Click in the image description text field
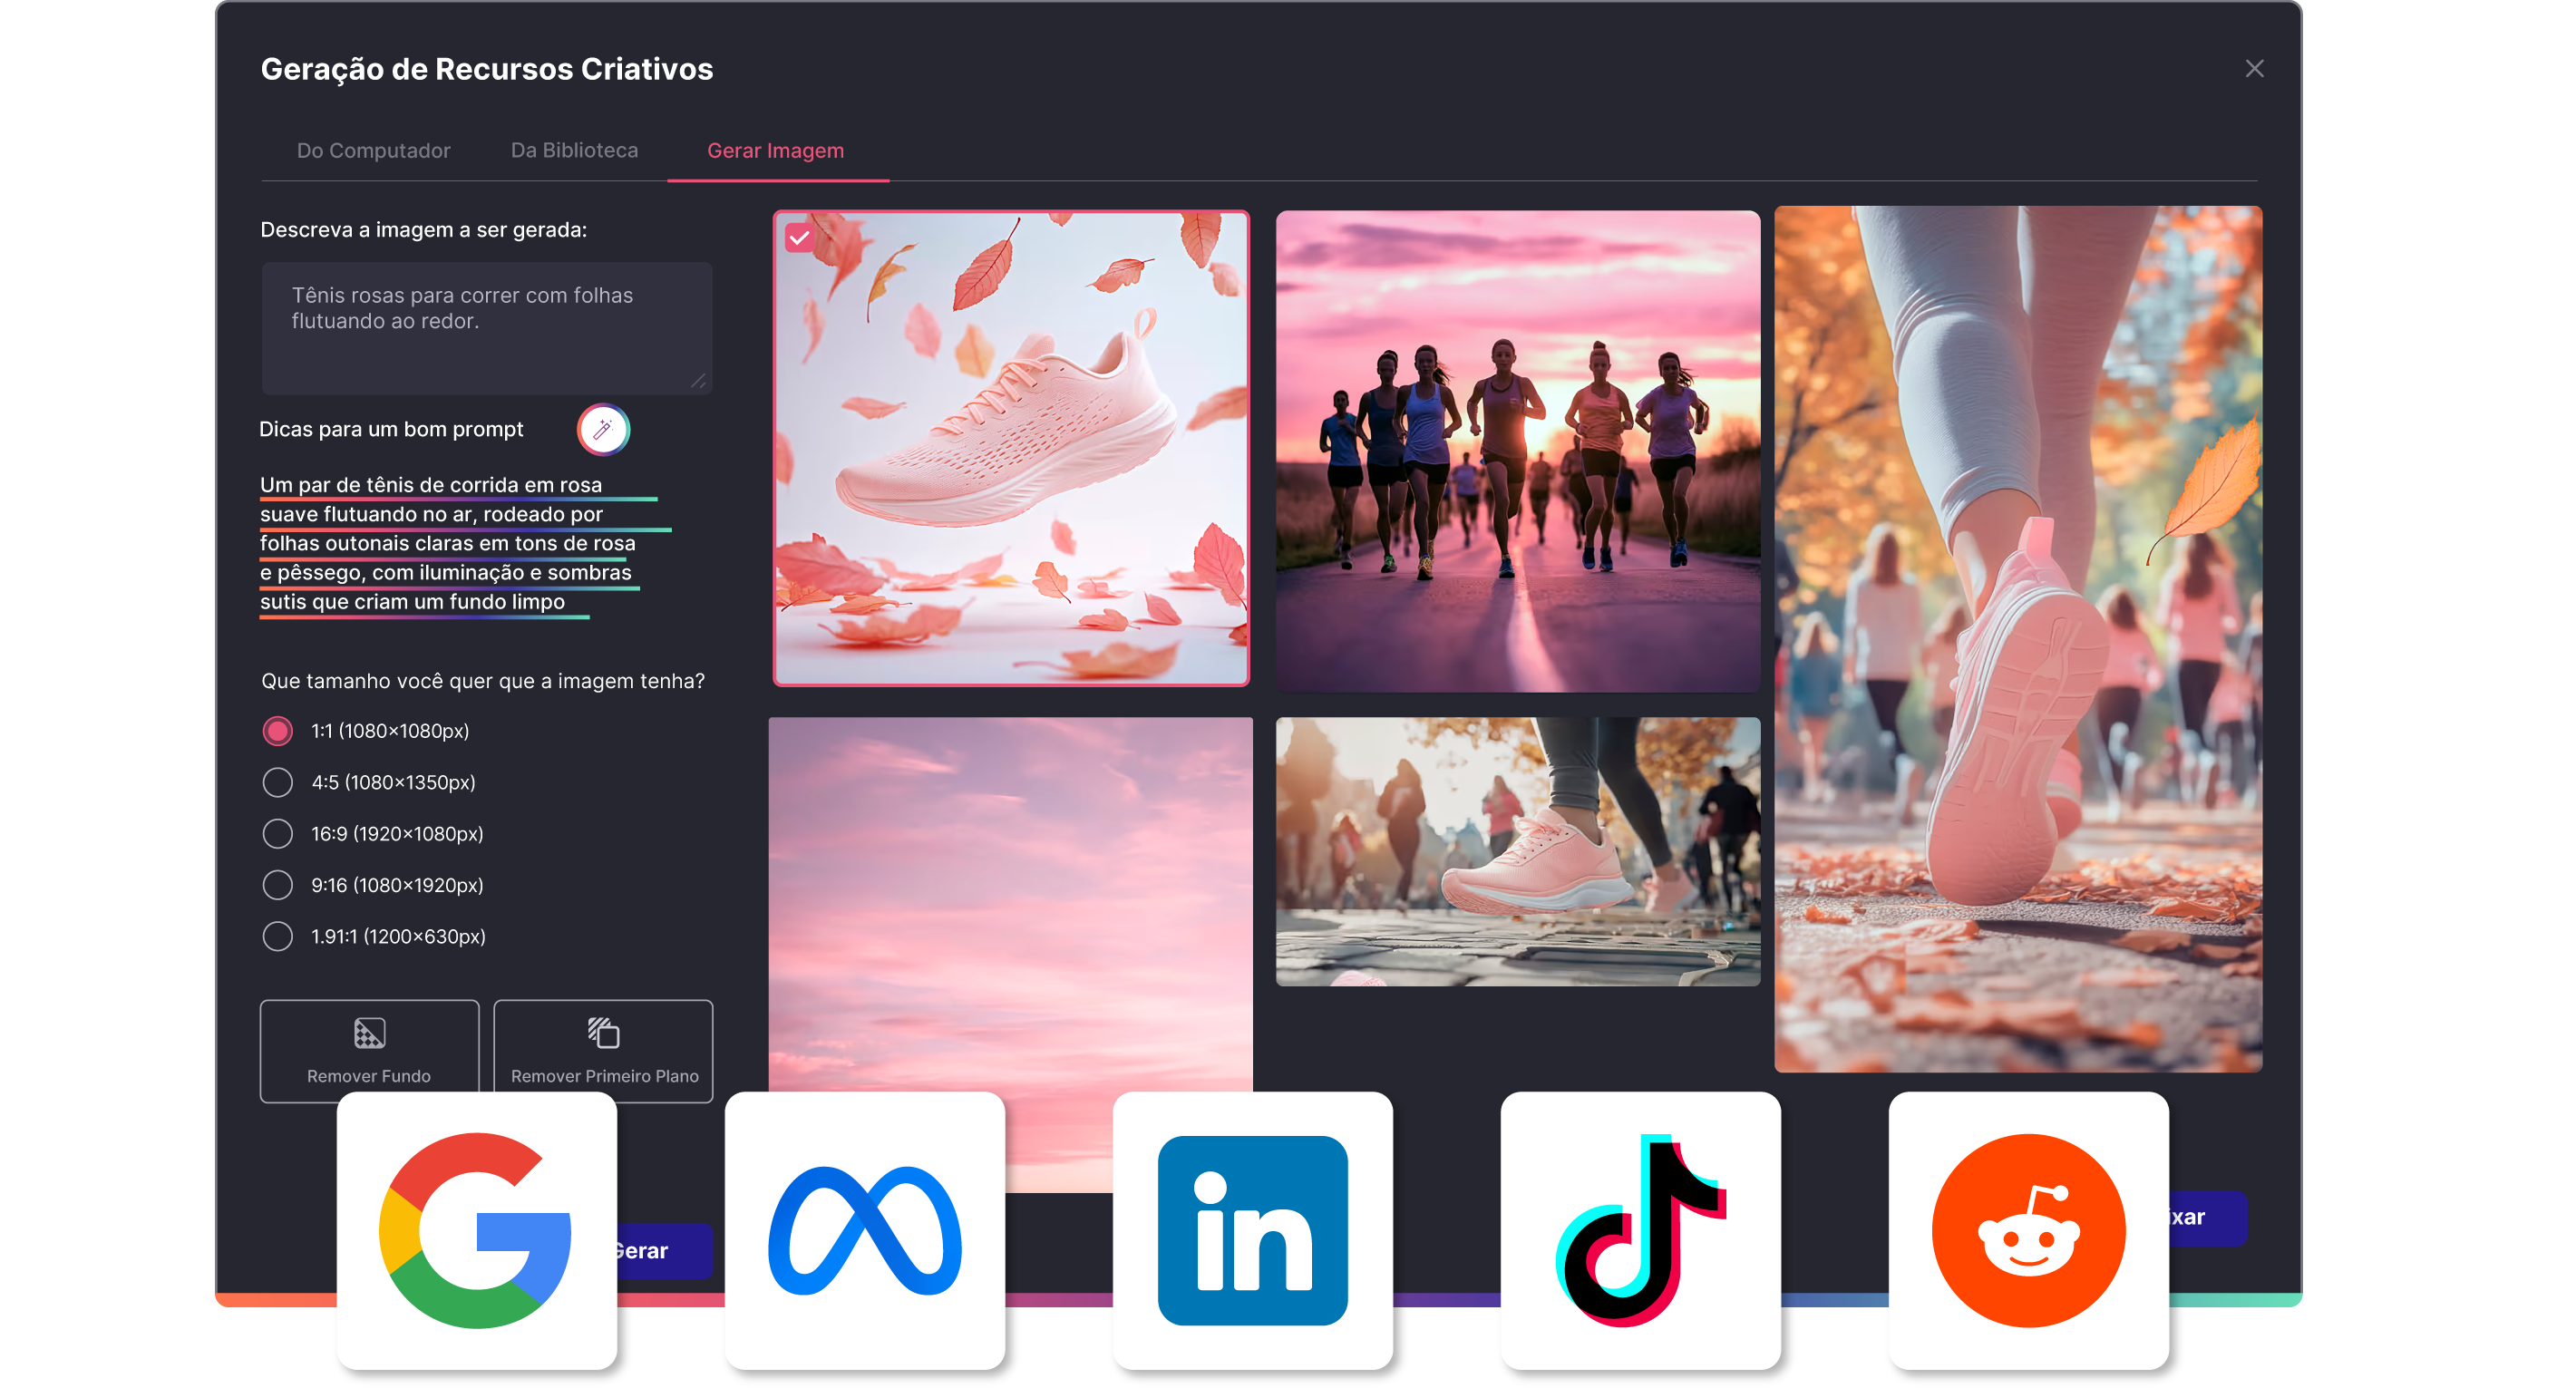The width and height of the screenshot is (2576, 1388). (x=486, y=328)
